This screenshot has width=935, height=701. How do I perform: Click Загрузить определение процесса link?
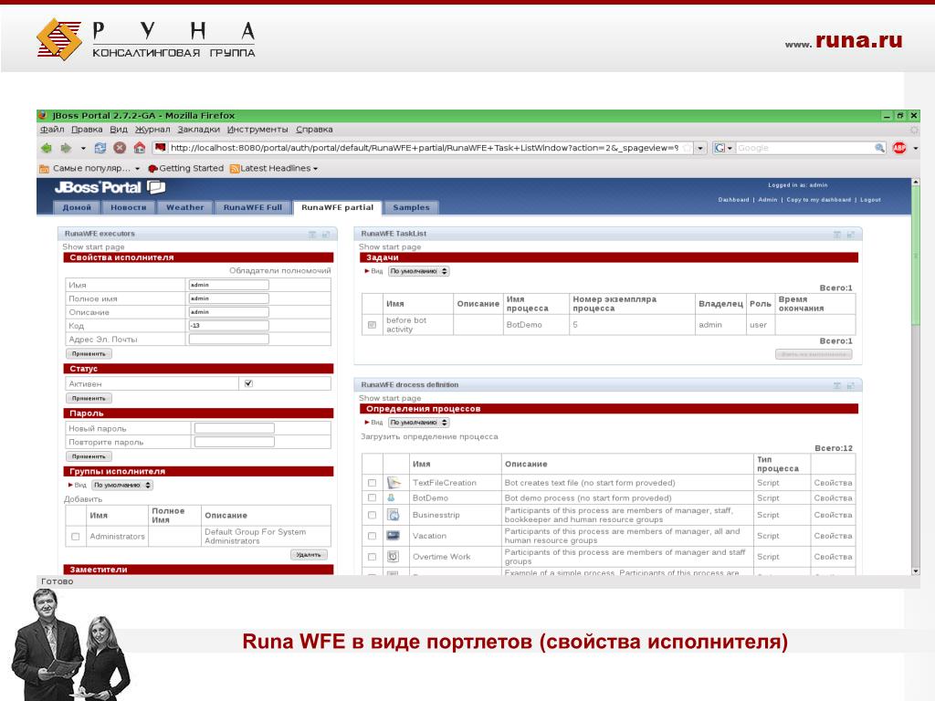pyautogui.click(x=429, y=437)
